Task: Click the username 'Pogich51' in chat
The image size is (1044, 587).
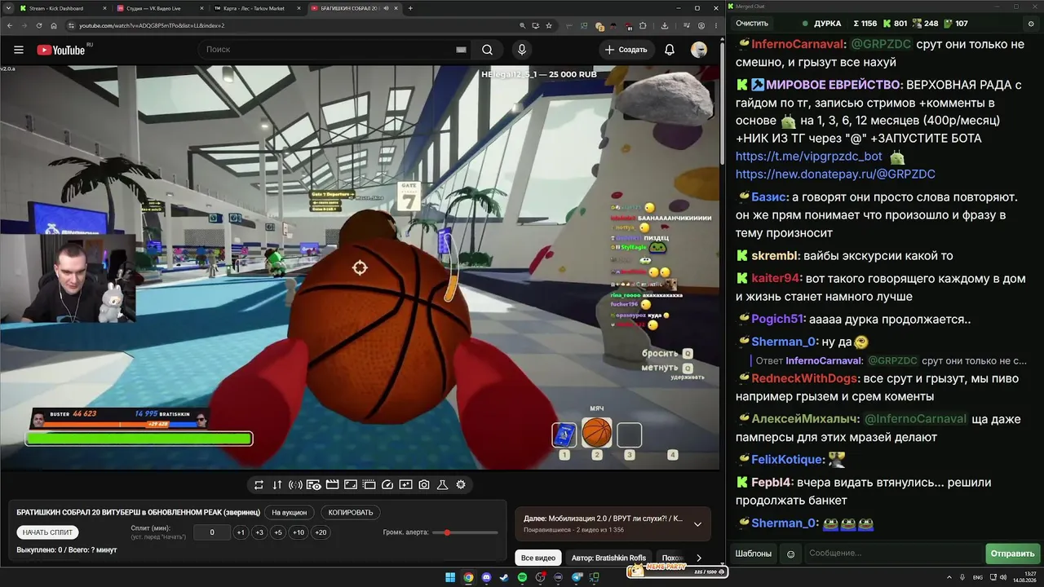Action: coord(778,319)
